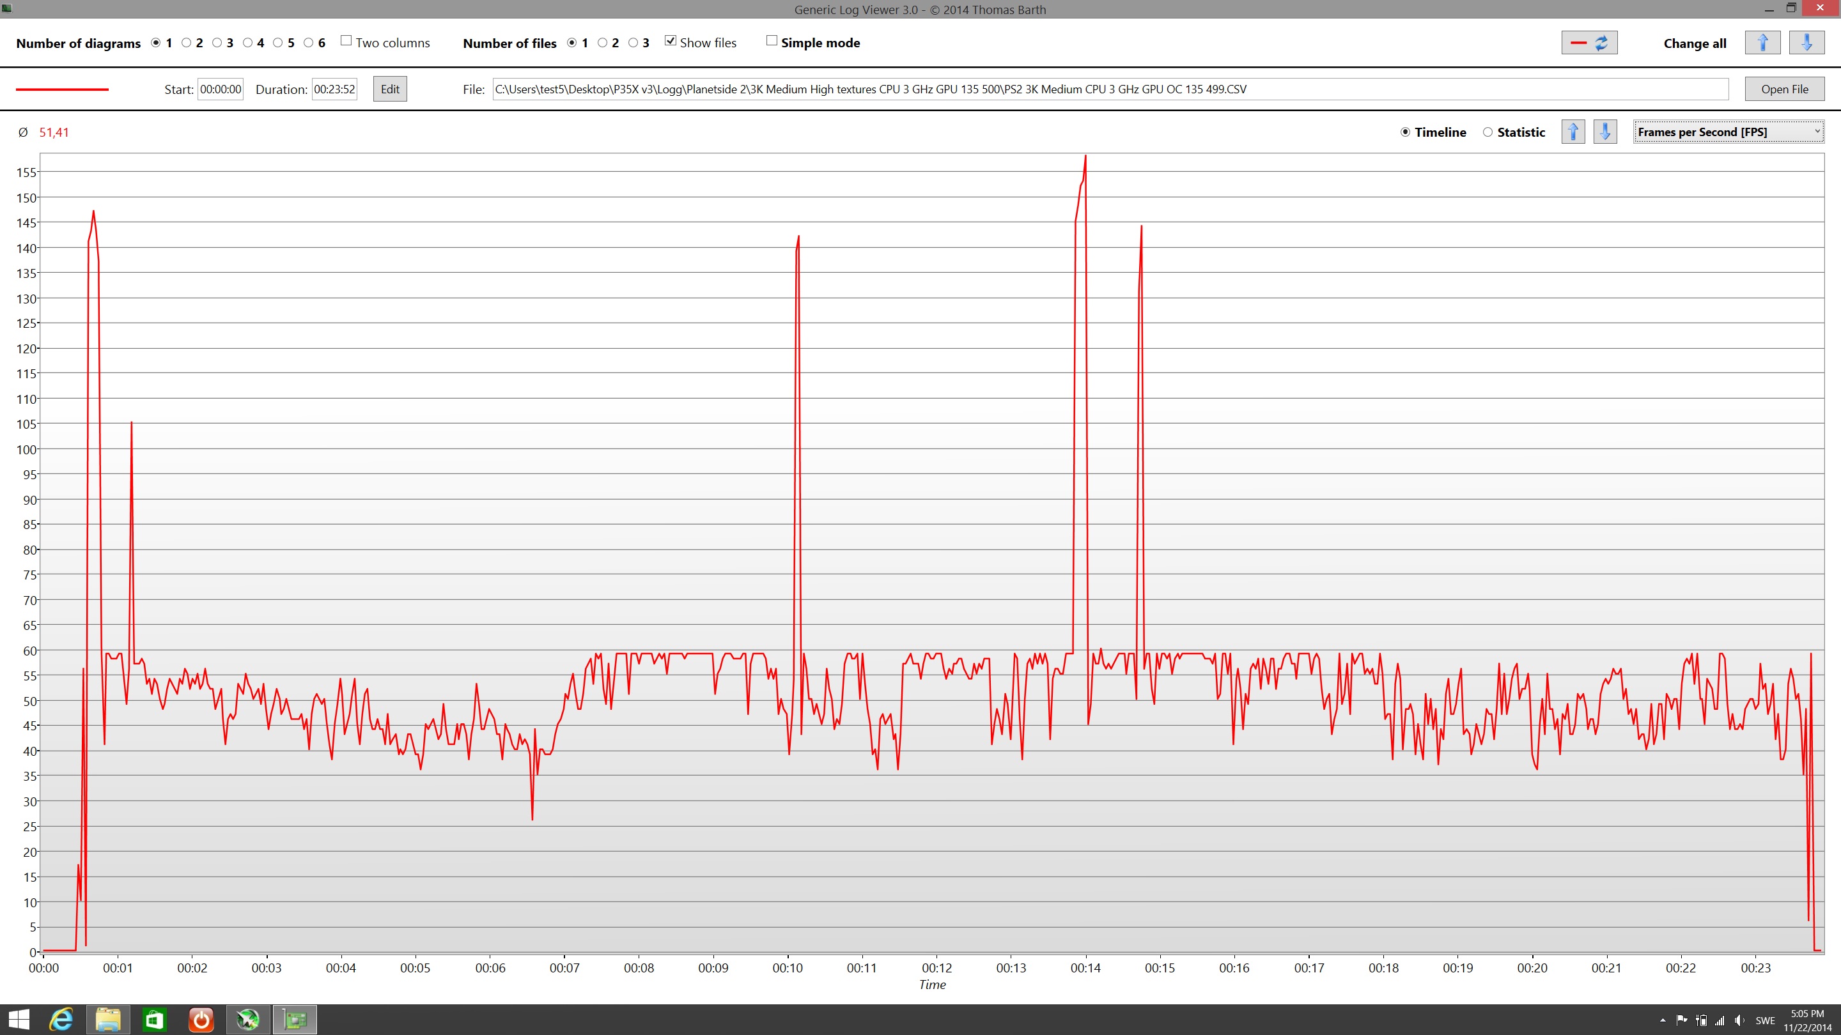The image size is (1841, 1035).
Task: Select 1 diagram radio button
Action: coord(156,43)
